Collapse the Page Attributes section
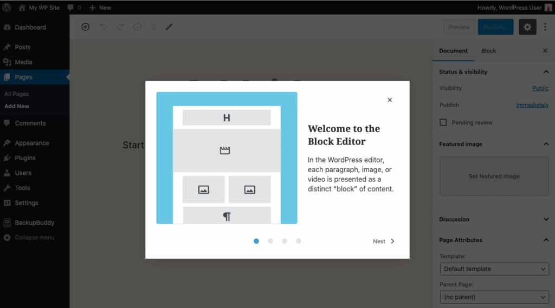Image resolution: width=555 pixels, height=308 pixels. click(x=494, y=240)
